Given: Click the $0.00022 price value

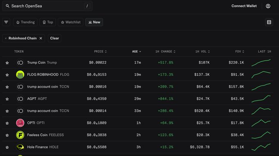Looking at the screenshot, I should tap(98, 63).
